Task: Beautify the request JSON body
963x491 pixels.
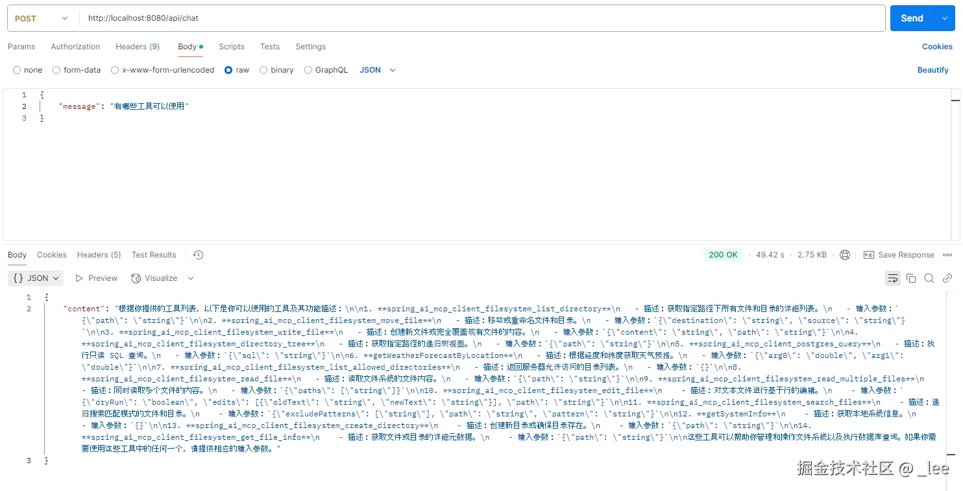Action: click(933, 70)
